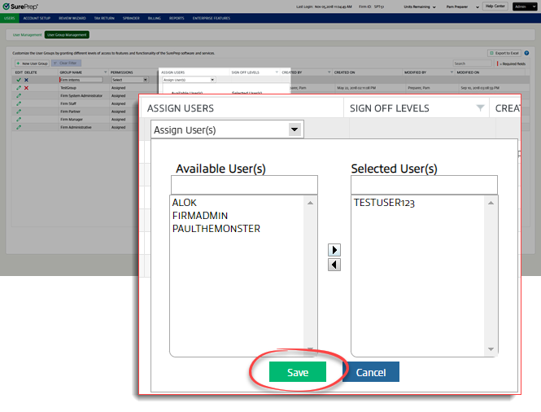Select TESTUSER123 in Selected Users list
The width and height of the screenshot is (541, 412).
point(384,203)
